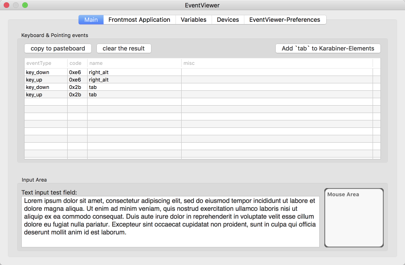The height and width of the screenshot is (265, 405).
Task: Click the copy to pasteboard button
Action: 58,48
